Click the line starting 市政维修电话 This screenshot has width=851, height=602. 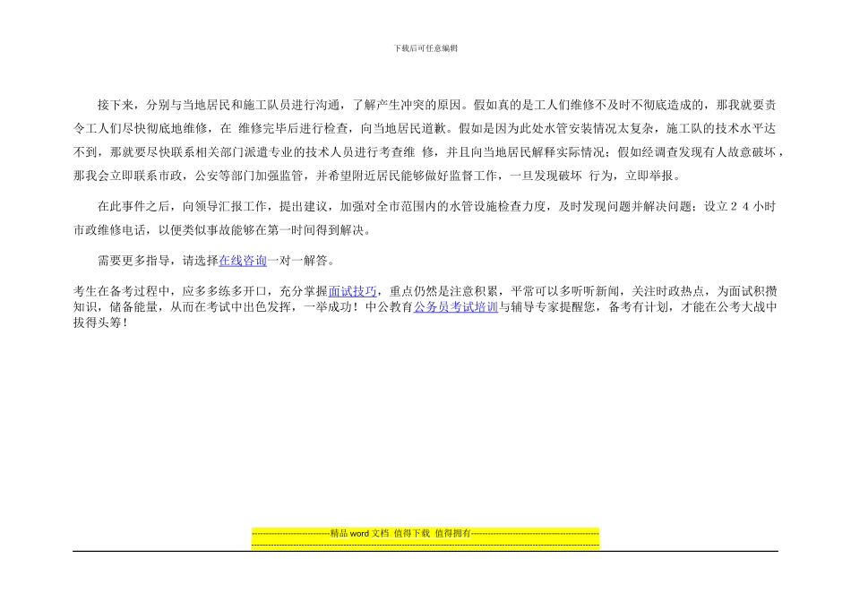point(223,230)
